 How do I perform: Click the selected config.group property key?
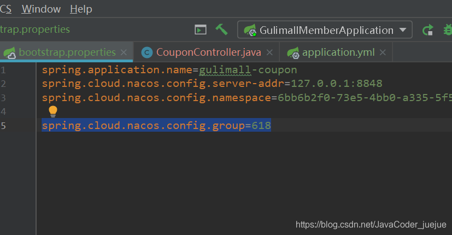coord(144,126)
